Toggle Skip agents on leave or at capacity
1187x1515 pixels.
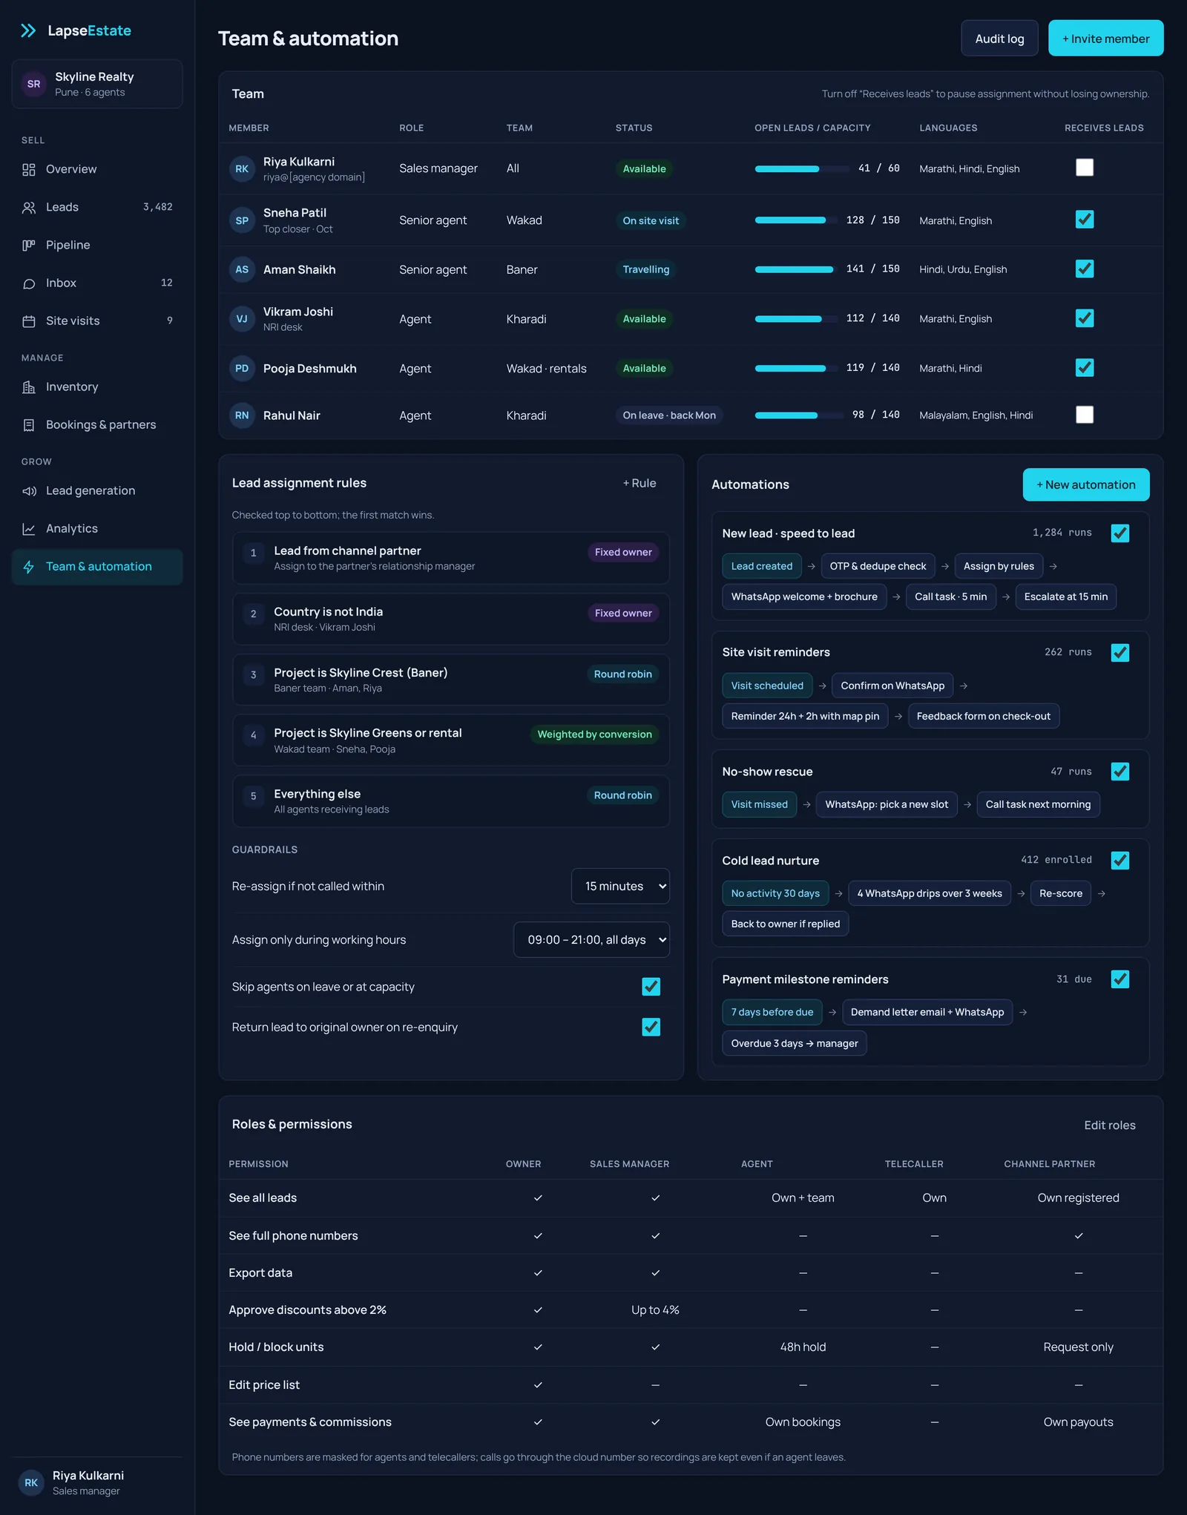click(651, 986)
